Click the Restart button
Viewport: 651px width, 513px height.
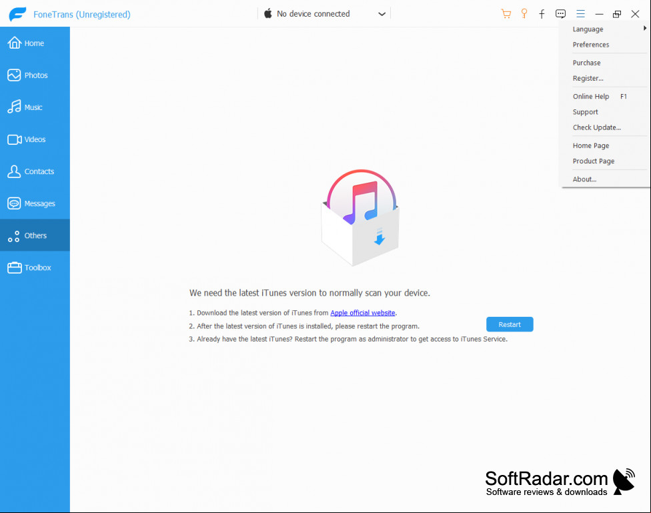[510, 324]
